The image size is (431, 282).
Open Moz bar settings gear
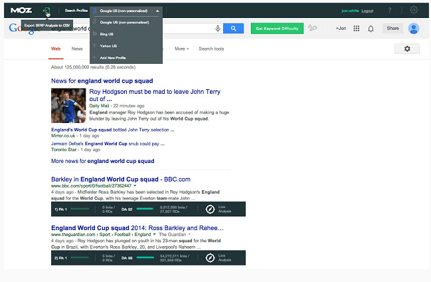[x=414, y=10]
